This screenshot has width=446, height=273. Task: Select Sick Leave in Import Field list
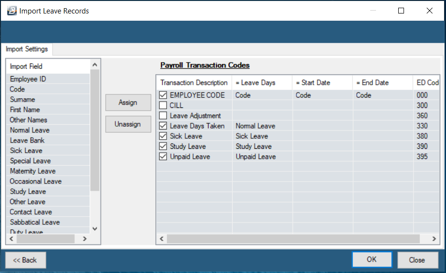point(48,150)
